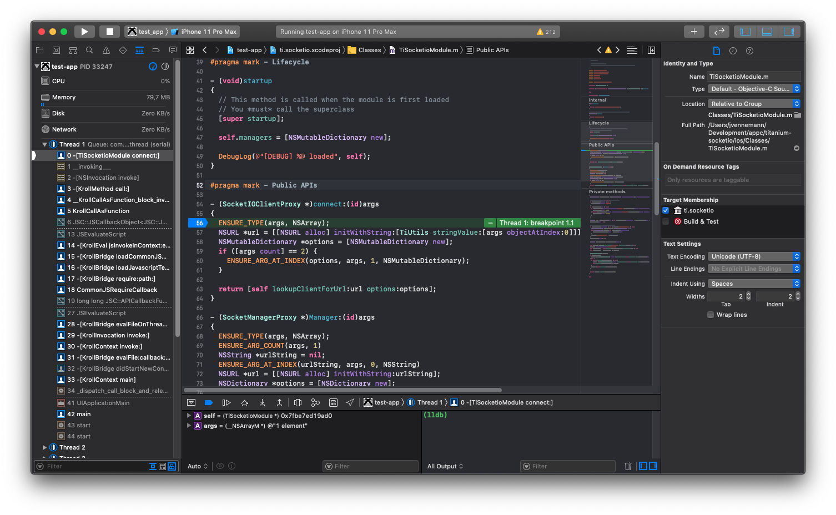Viewport: 836px width, 515px height.
Task: Click the Classes folder breadcrumb
Action: (365, 50)
